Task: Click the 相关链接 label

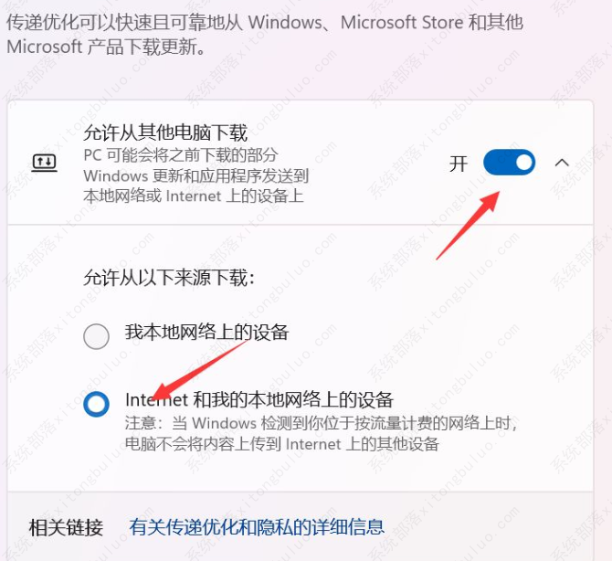Action: coord(66,528)
